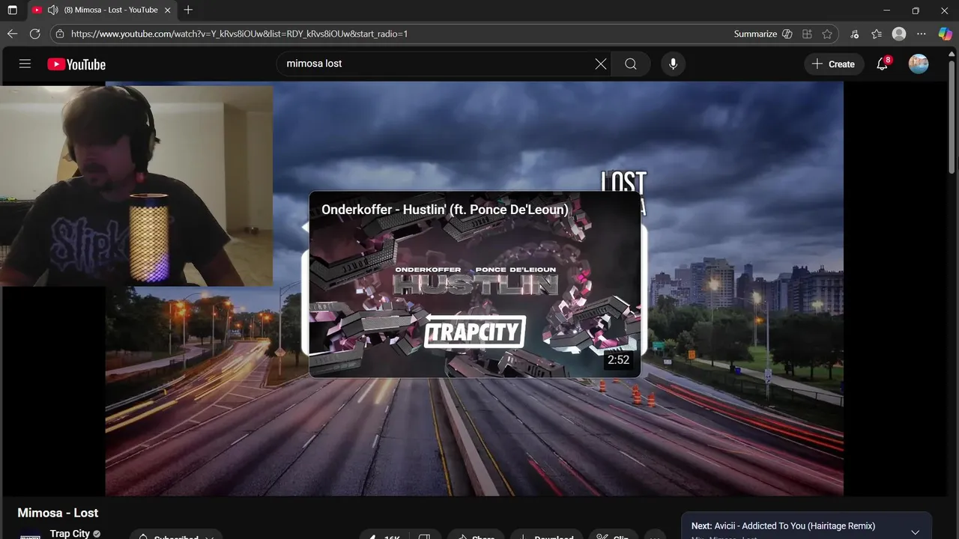The image size is (959, 539).
Task: Open the browser tab actions menu
Action: 12,10
